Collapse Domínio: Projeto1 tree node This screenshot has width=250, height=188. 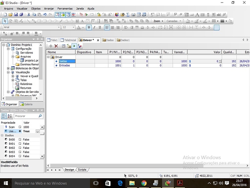pos(3,45)
